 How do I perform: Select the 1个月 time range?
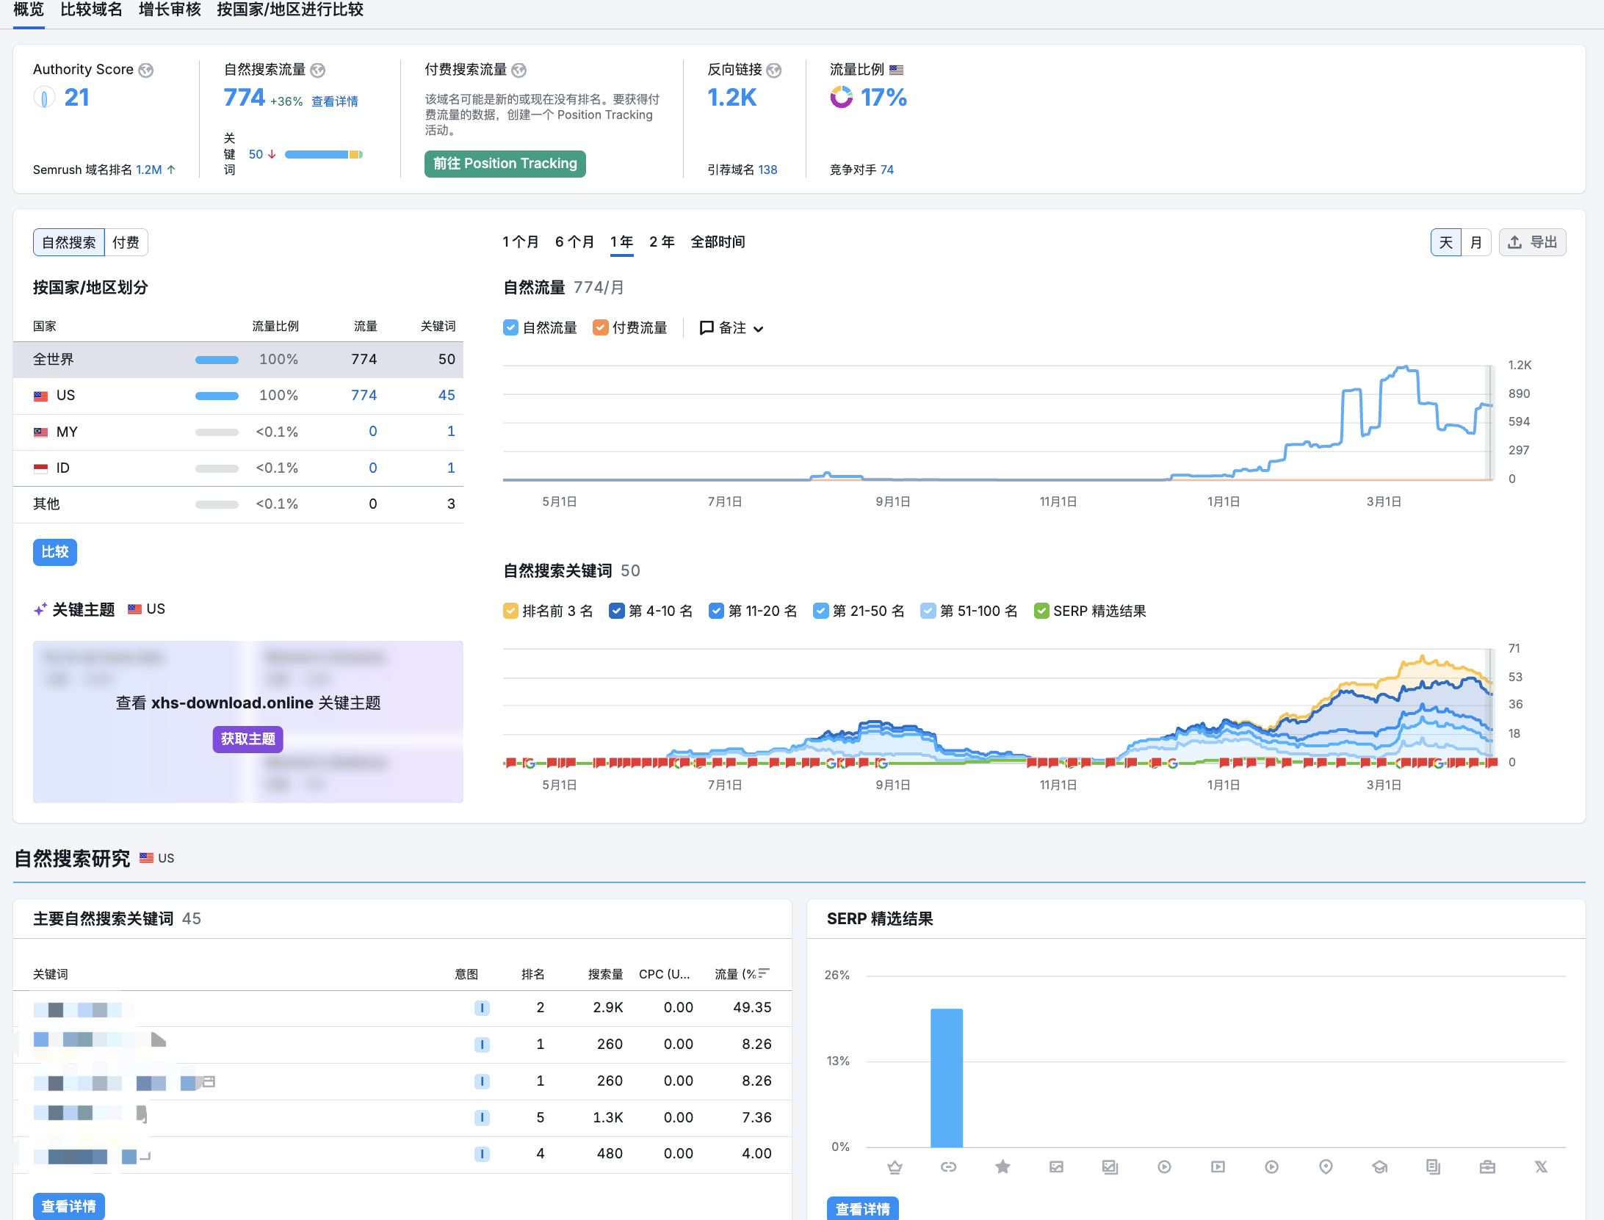pyautogui.click(x=521, y=242)
